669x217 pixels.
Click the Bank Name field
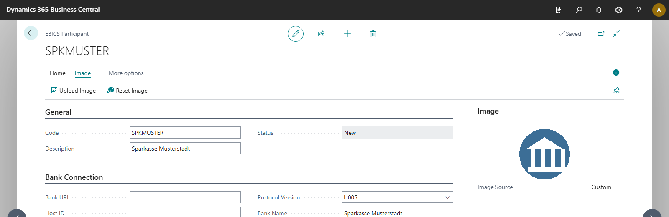coord(398,212)
